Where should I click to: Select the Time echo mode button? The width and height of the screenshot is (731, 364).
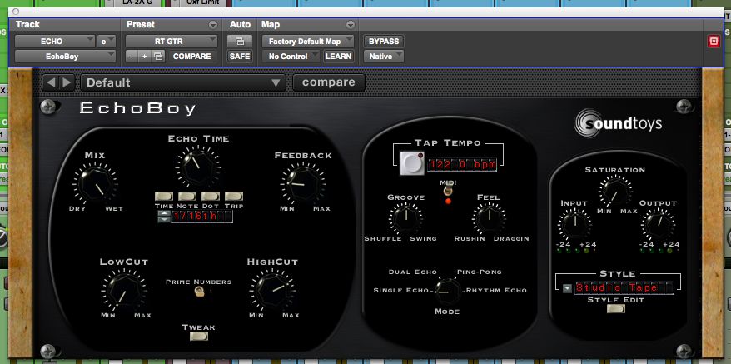164,197
